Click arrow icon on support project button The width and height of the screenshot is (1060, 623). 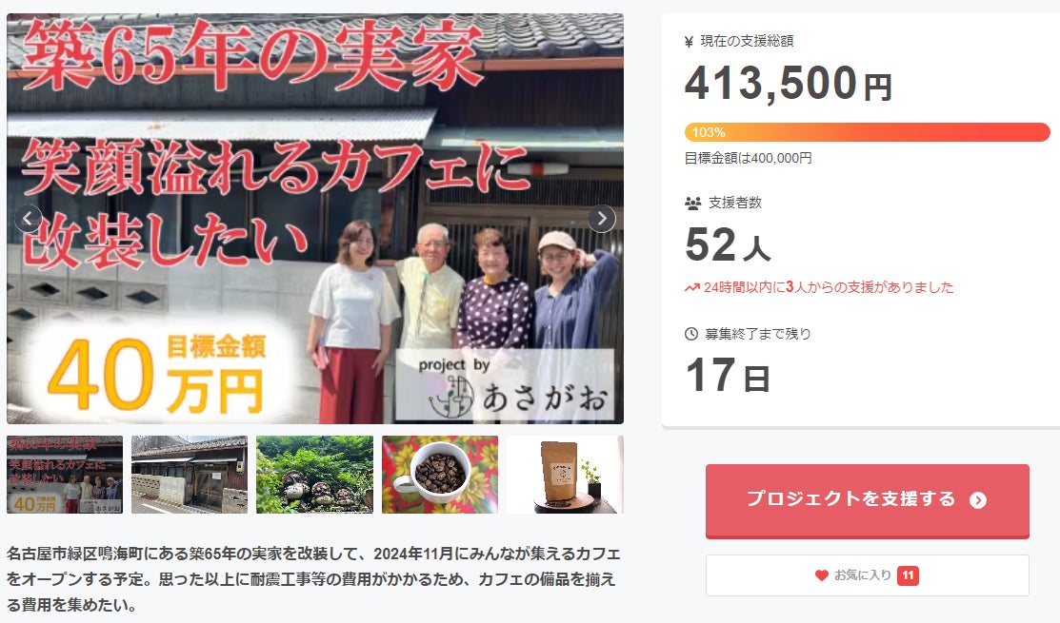(978, 500)
